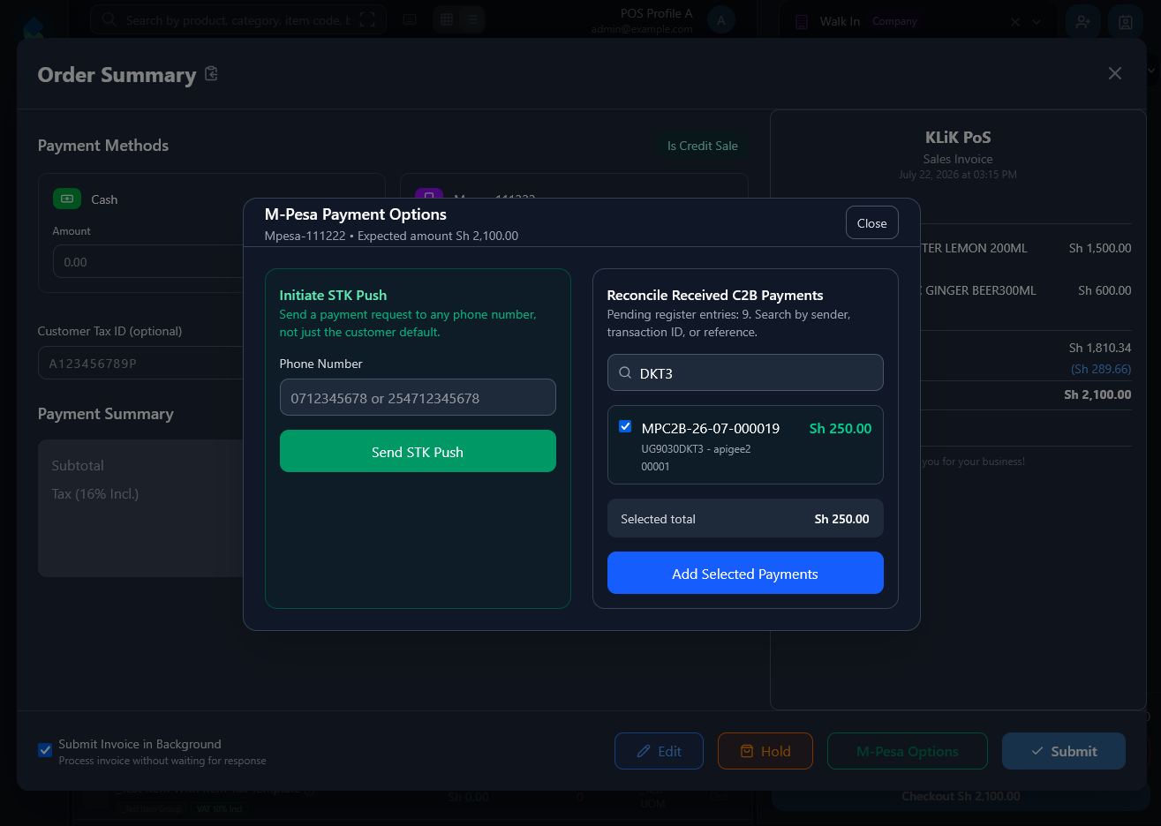Viewport: 1161px width, 826px height.
Task: Click the UG9030DKT3 - apigee2 reference text
Action: (696, 449)
